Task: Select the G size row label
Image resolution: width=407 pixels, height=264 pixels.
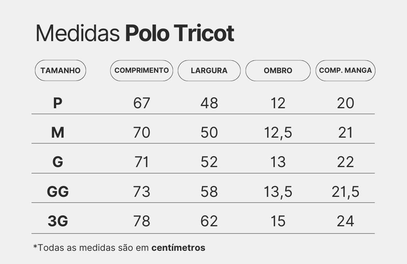Action: 58,162
